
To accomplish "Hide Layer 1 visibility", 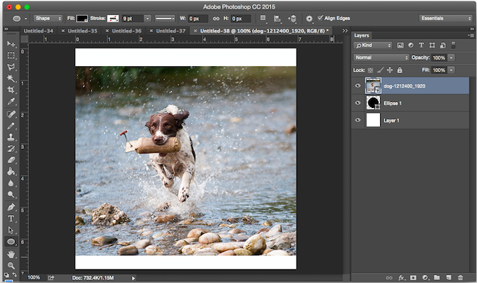I will tap(358, 120).
